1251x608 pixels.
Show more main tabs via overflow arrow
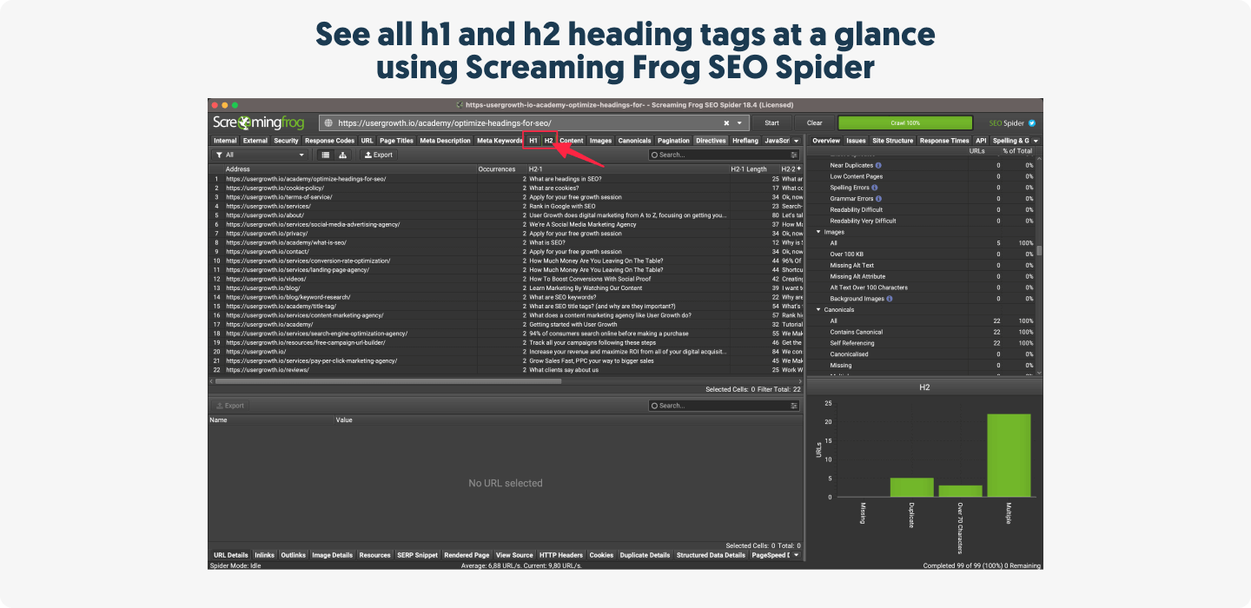[797, 141]
